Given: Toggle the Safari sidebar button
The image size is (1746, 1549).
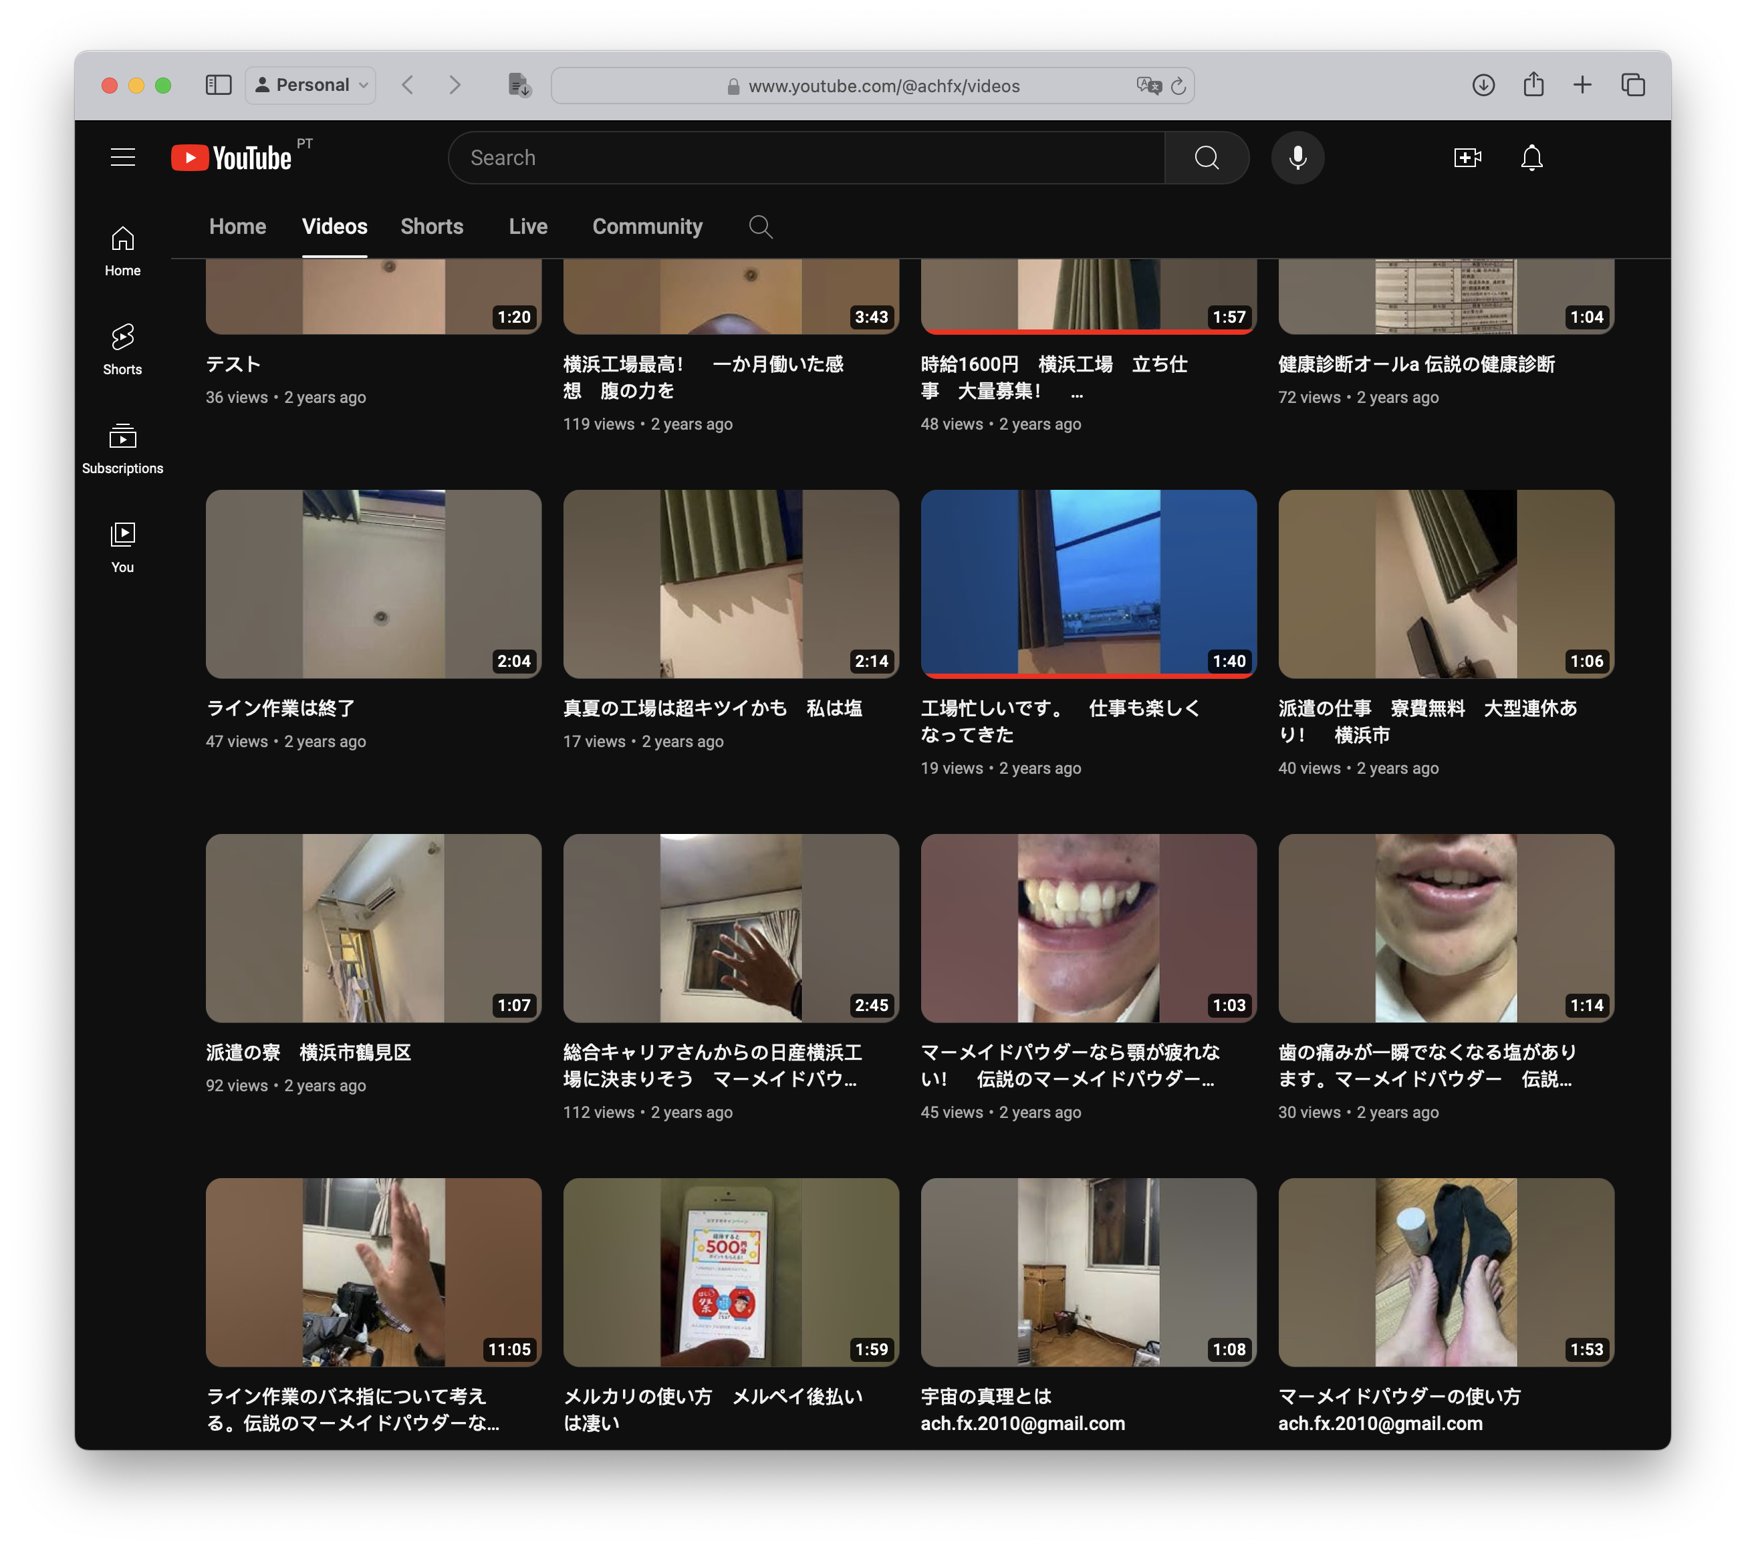Looking at the screenshot, I should (219, 85).
